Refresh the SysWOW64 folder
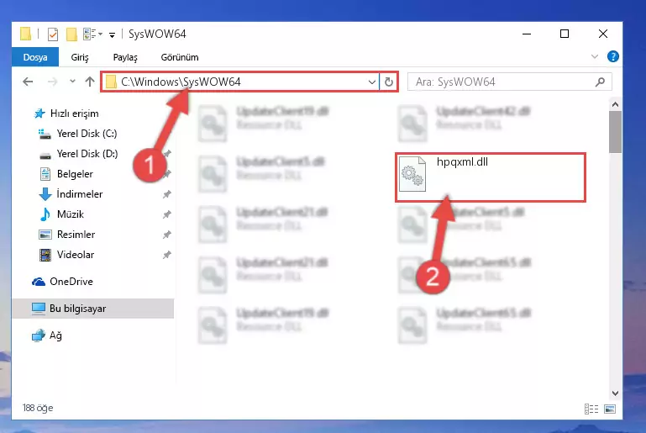This screenshot has width=646, height=433. (x=388, y=82)
